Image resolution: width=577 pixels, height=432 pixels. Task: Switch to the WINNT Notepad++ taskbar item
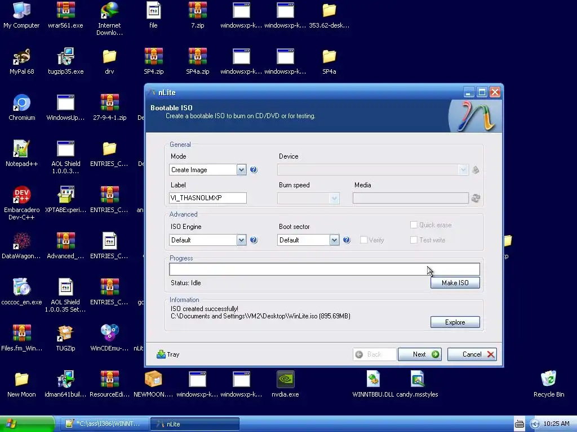pyautogui.click(x=104, y=424)
